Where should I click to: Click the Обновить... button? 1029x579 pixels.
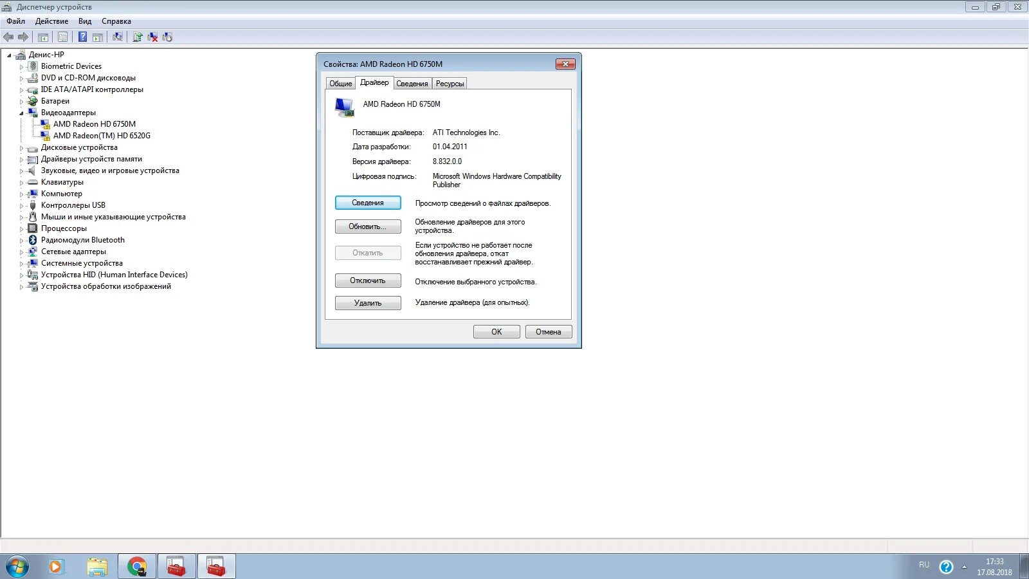pyautogui.click(x=368, y=226)
